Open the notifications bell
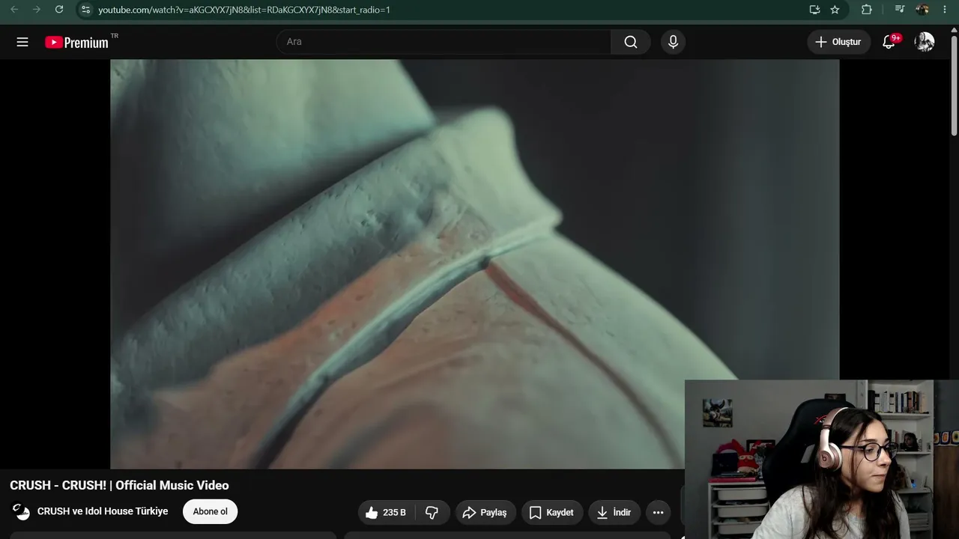This screenshot has width=959, height=539. [x=889, y=42]
